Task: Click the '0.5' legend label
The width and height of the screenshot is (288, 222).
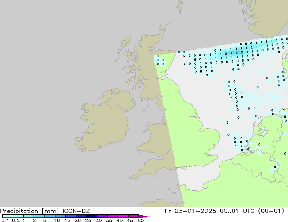Action: tap(16, 220)
